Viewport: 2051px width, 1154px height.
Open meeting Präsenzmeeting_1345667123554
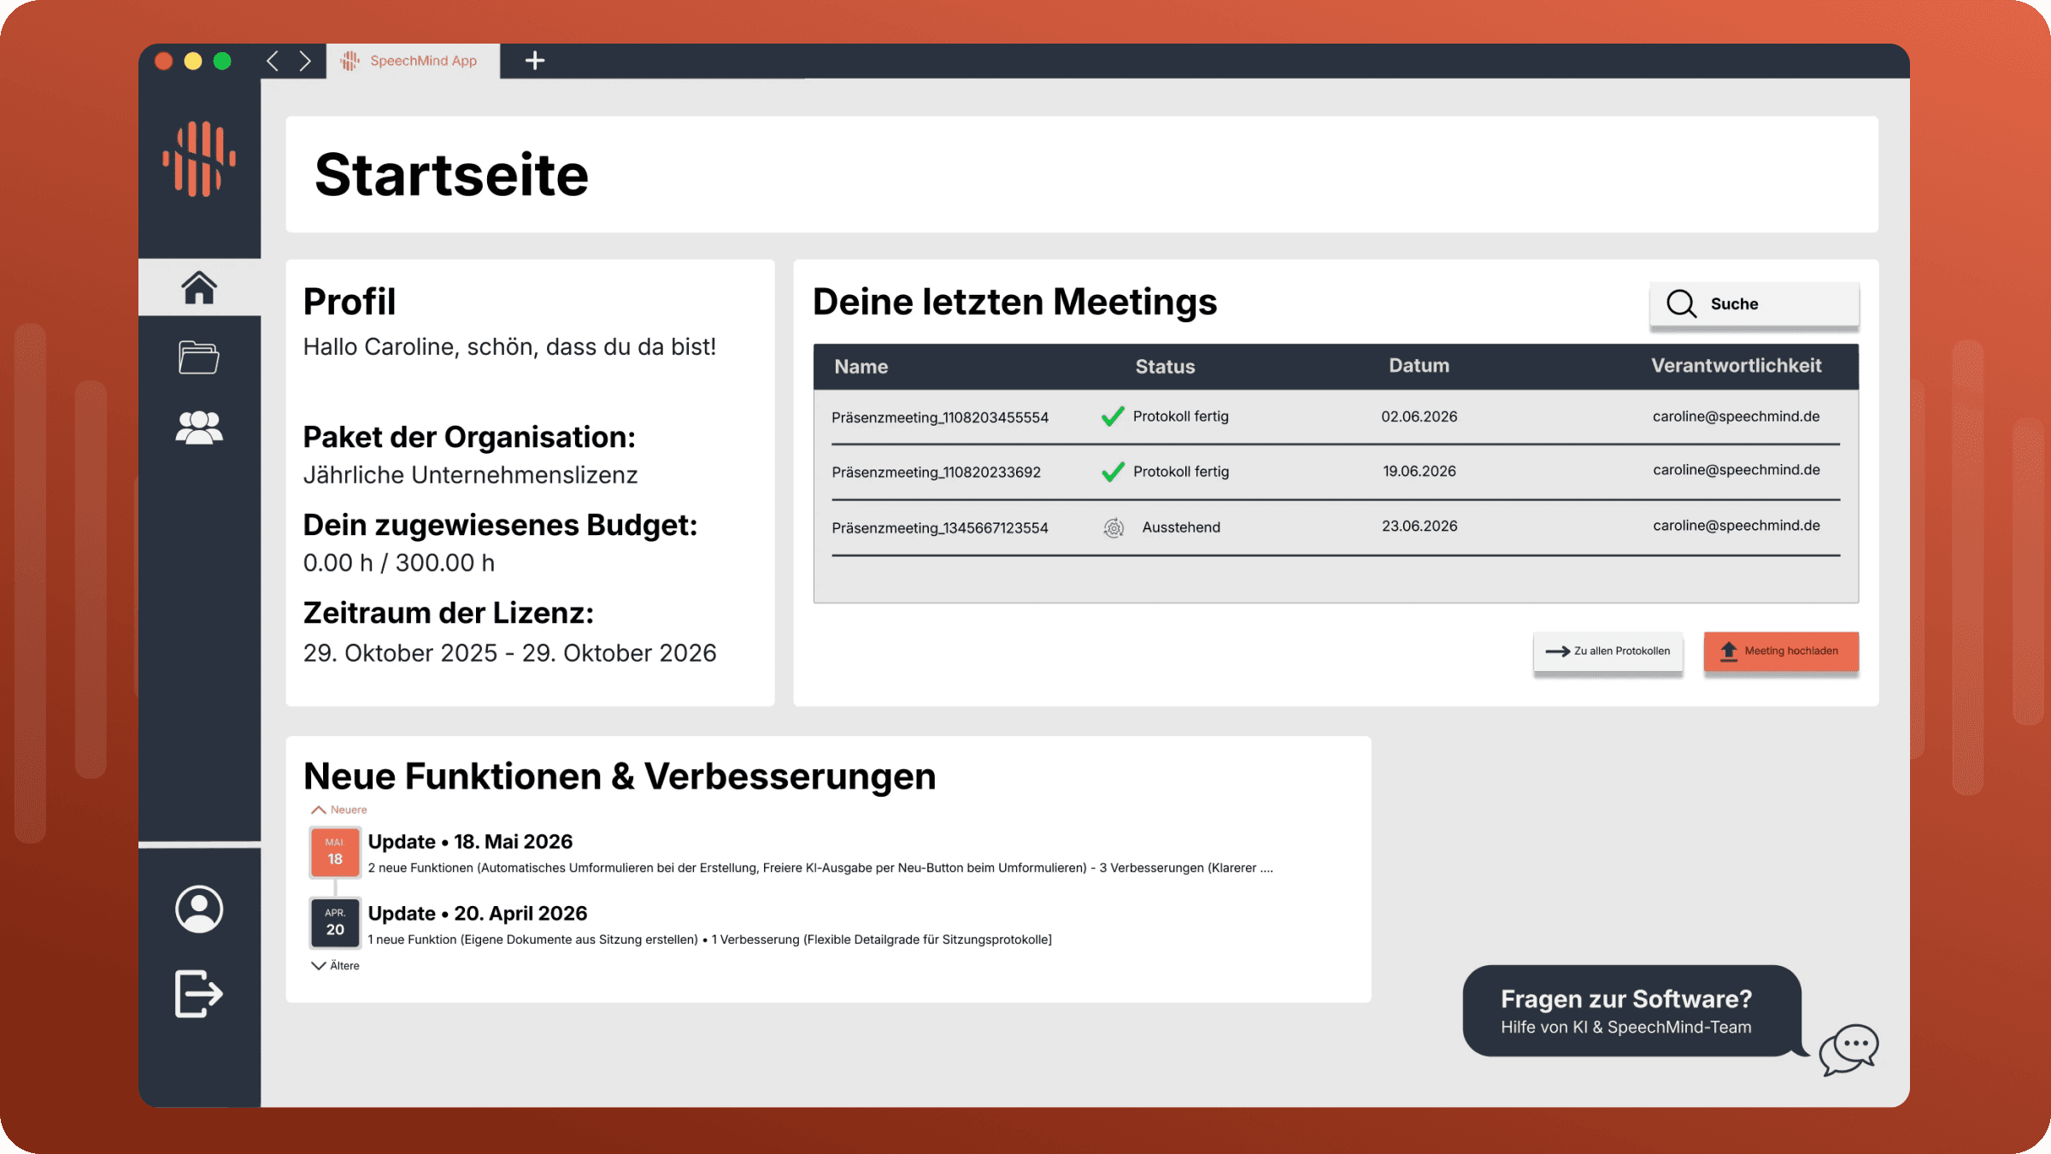940,527
